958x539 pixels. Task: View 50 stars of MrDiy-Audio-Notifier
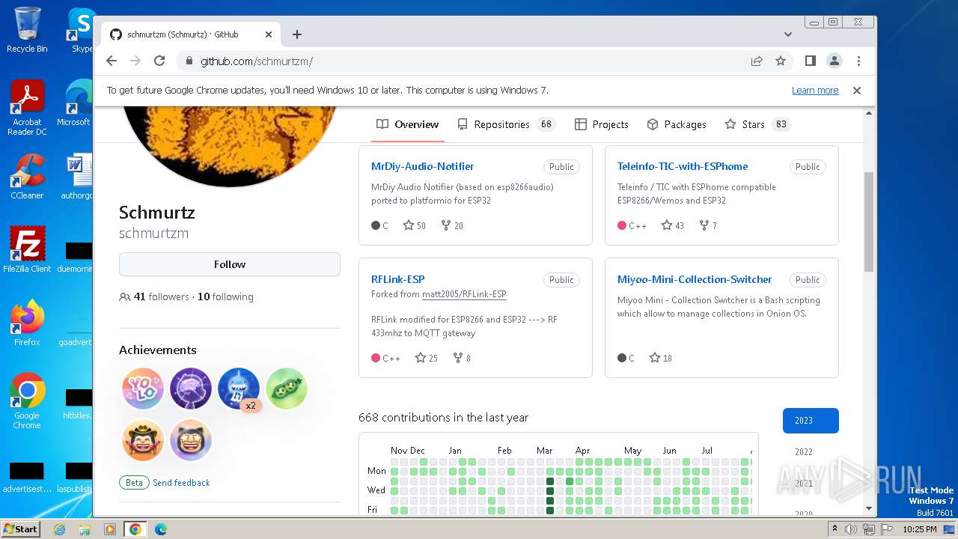coord(415,225)
